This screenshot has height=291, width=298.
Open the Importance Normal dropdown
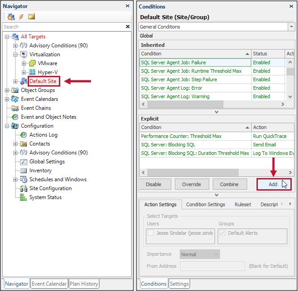coord(200,254)
